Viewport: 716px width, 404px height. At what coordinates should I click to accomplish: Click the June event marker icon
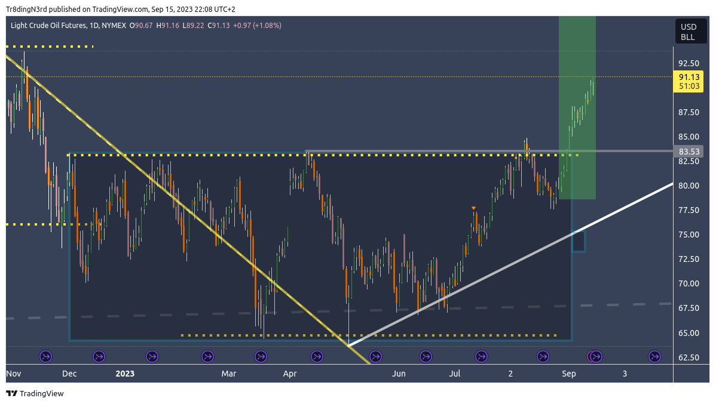426,357
